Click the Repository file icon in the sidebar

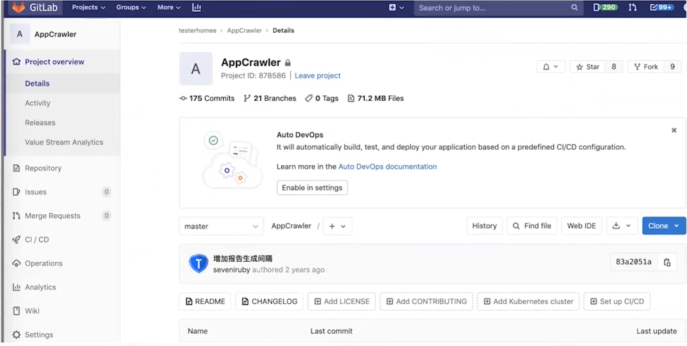point(16,168)
